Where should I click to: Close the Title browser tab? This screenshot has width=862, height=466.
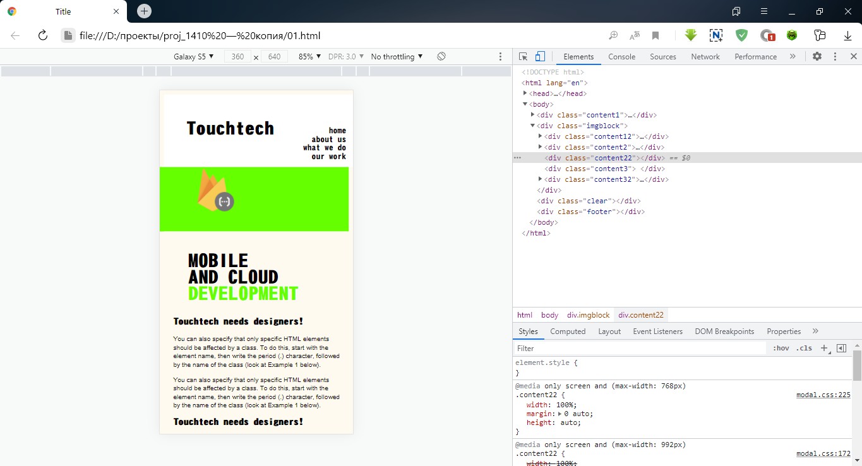click(116, 11)
